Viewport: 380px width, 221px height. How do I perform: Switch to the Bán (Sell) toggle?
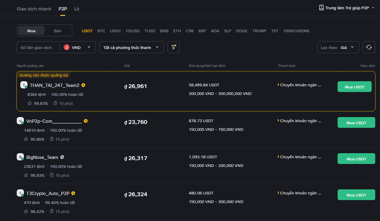coord(58,31)
